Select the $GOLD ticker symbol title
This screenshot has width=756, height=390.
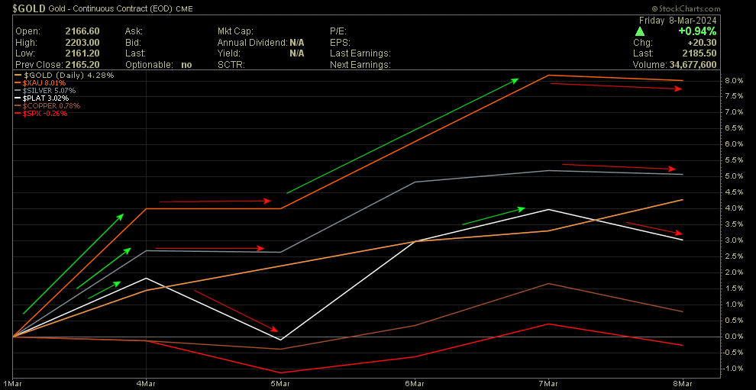(30, 8)
